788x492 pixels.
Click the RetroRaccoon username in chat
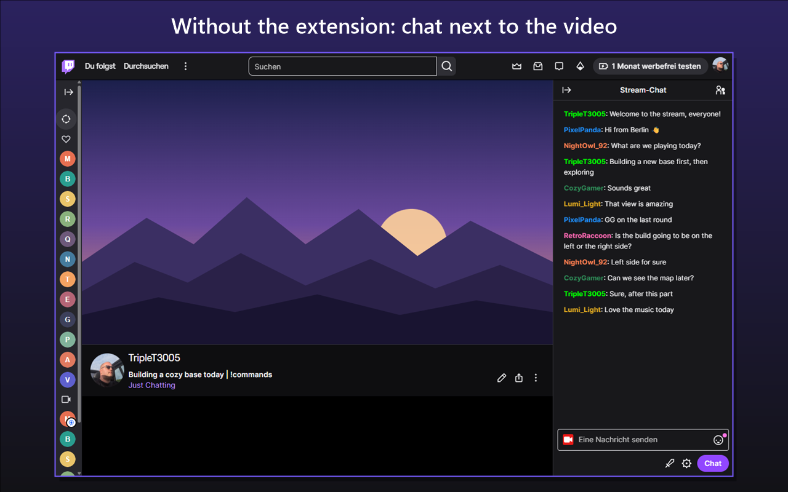tap(588, 236)
